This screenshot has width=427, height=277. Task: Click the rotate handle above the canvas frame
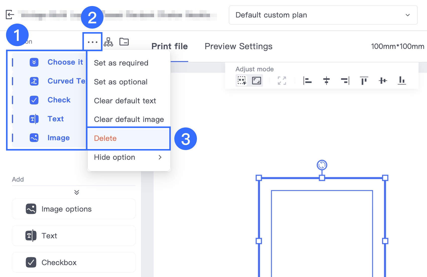pos(322,165)
